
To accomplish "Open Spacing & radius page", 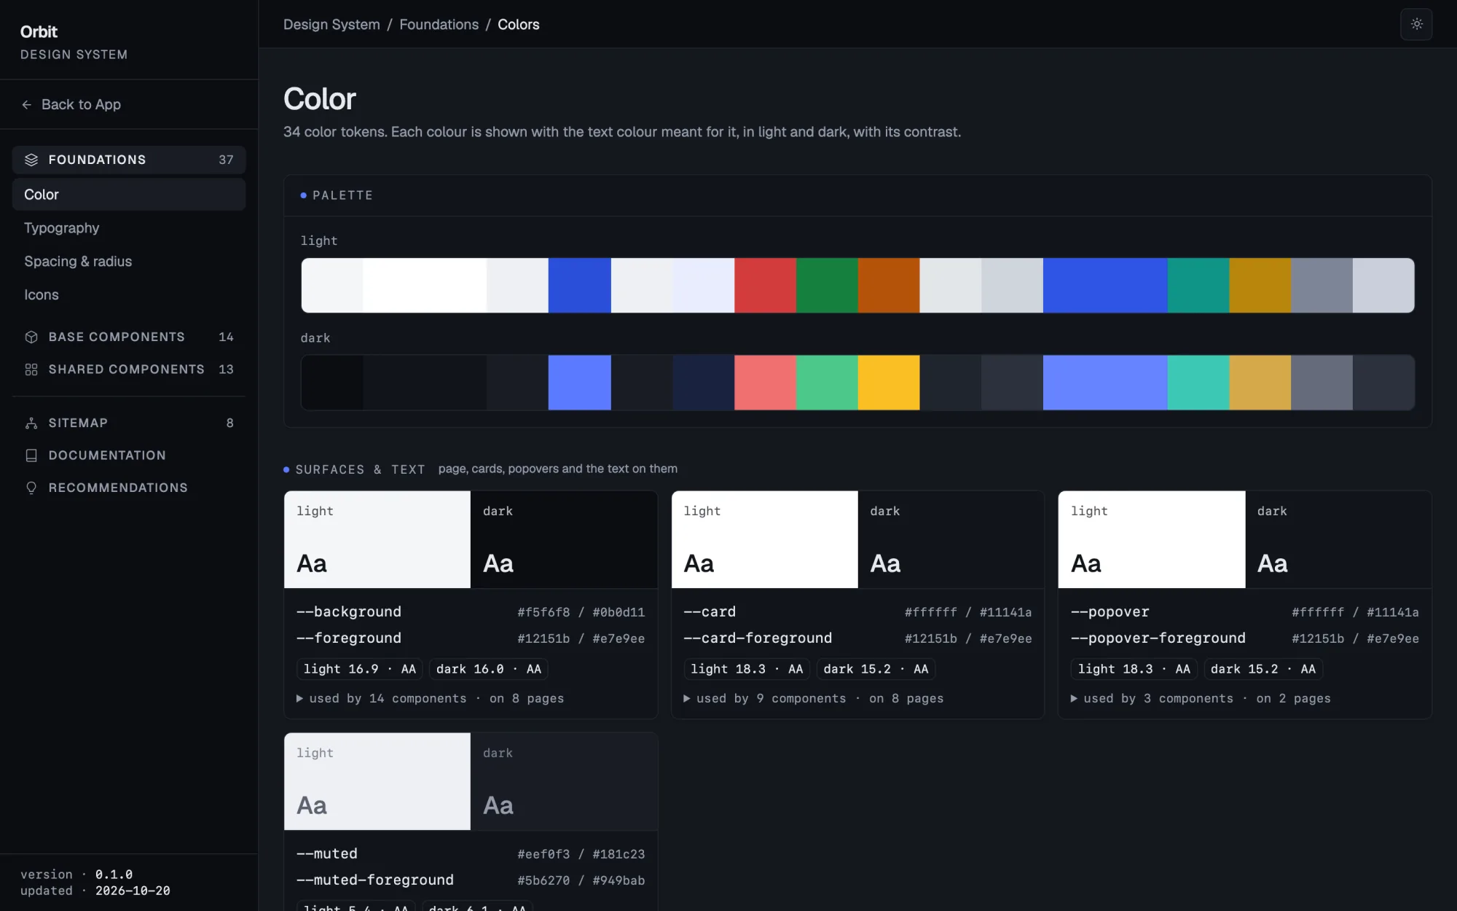I will 129,262.
